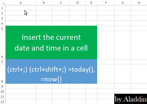Select column G header
Screen dimensions: 147x104
[122, 3]
